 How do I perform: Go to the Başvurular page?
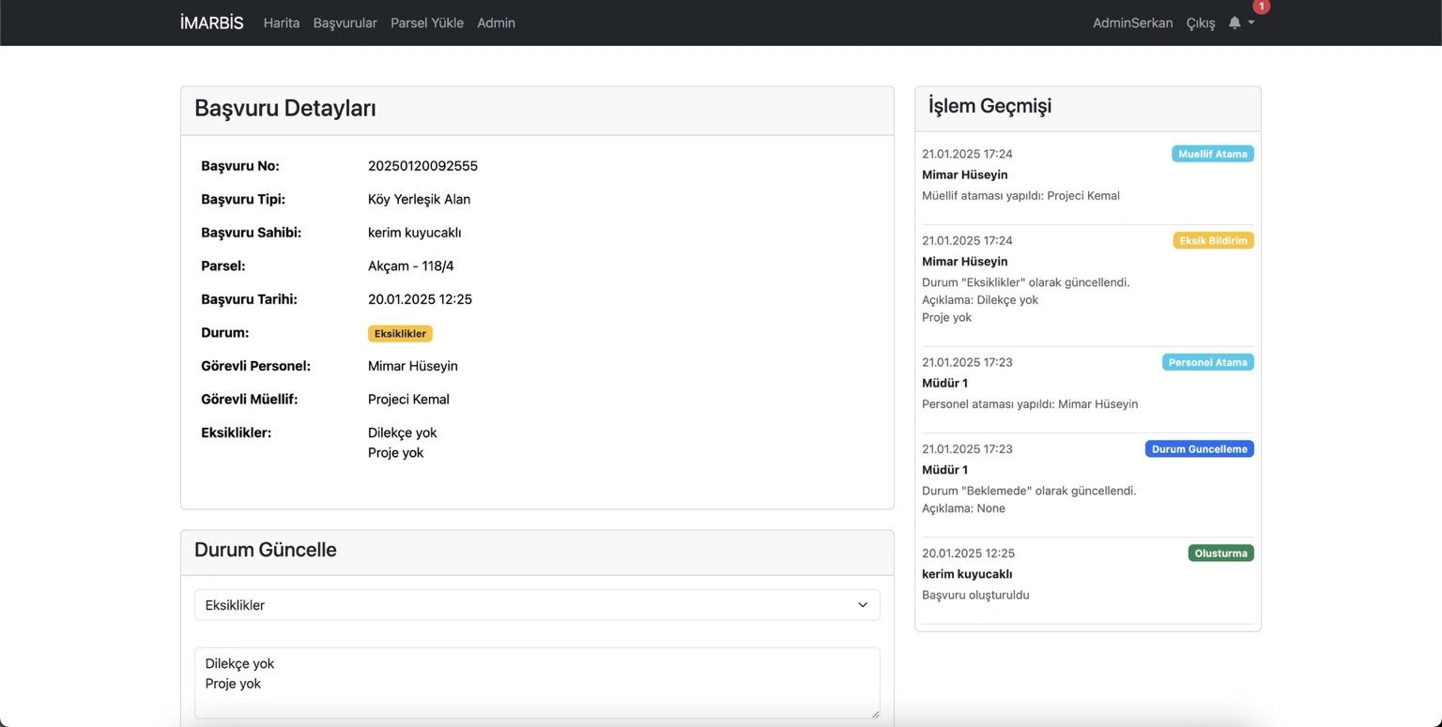click(x=345, y=23)
